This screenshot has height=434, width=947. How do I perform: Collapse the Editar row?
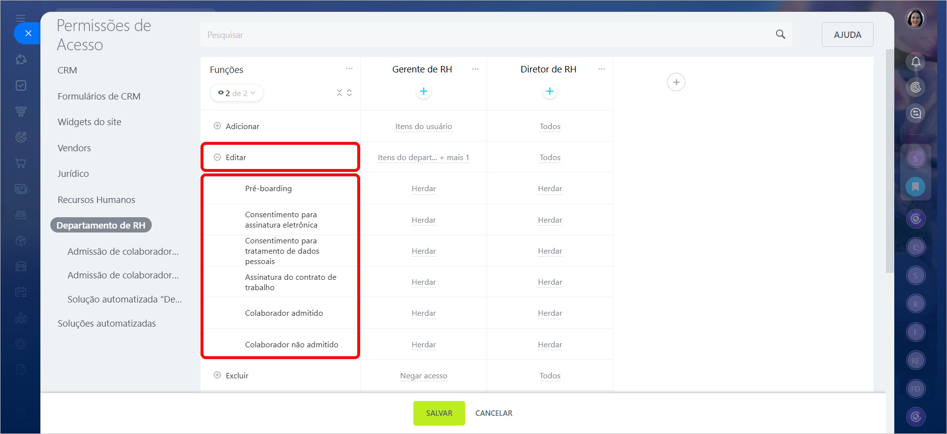[217, 157]
